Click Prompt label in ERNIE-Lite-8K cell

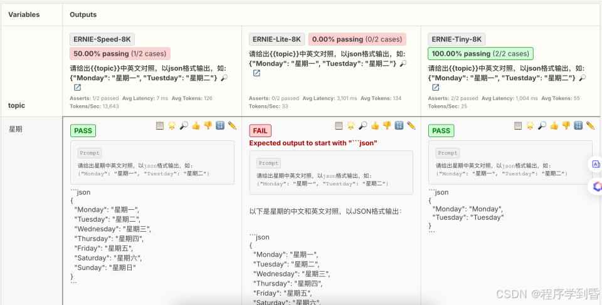point(268,163)
